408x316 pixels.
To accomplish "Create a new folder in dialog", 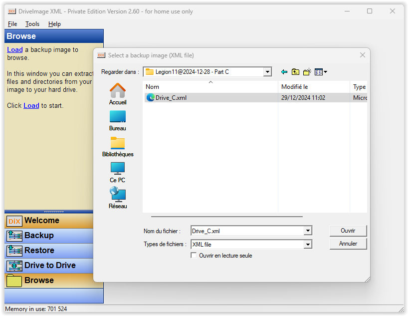I will point(307,72).
